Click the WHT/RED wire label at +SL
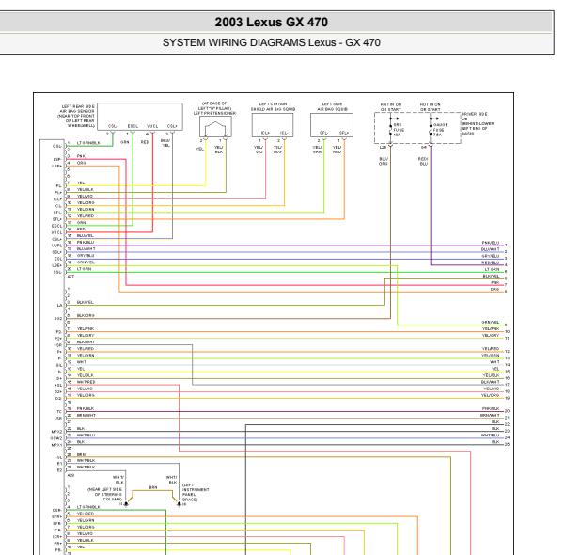This screenshot has height=555, width=565. (x=86, y=382)
